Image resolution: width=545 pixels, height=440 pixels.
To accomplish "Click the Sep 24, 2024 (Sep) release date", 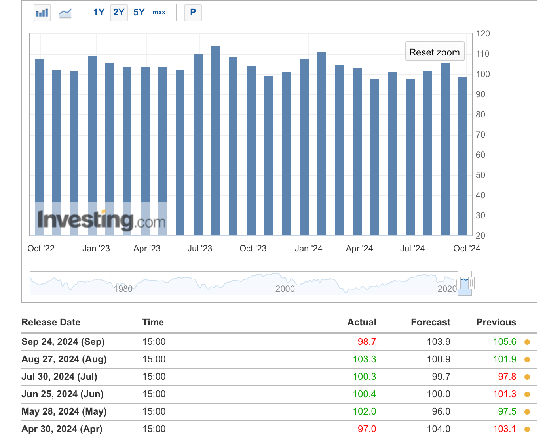I will [63, 342].
